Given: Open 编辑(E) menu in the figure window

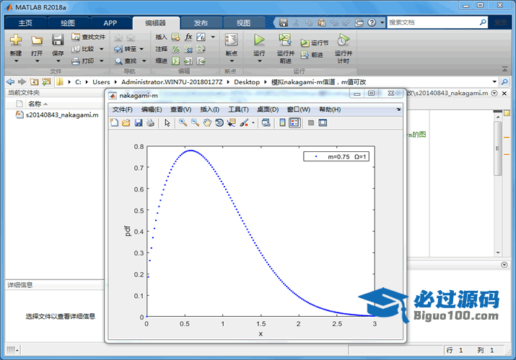Looking at the screenshot, I should coord(152,109).
